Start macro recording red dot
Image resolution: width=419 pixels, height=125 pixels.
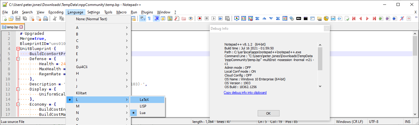(200, 18)
